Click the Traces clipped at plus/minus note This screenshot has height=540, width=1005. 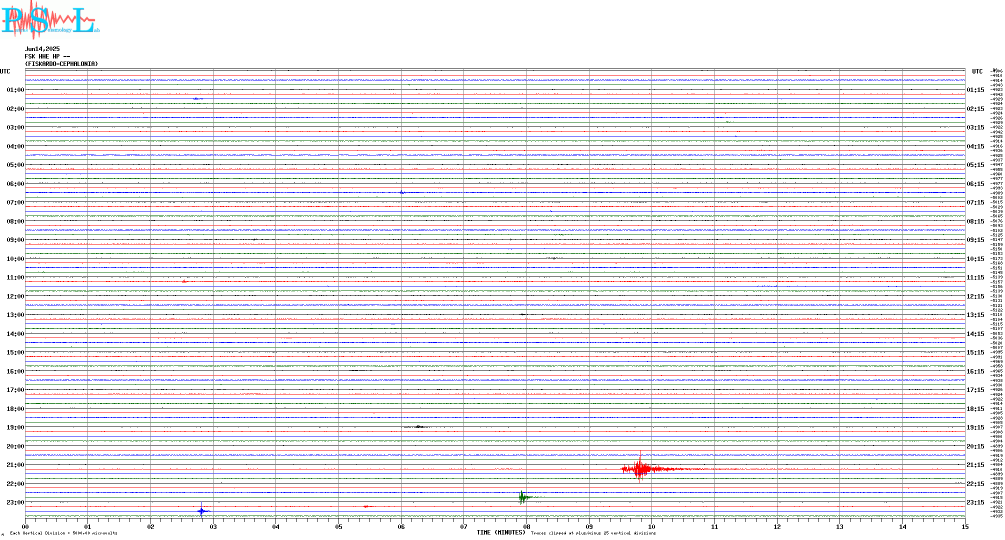click(593, 533)
